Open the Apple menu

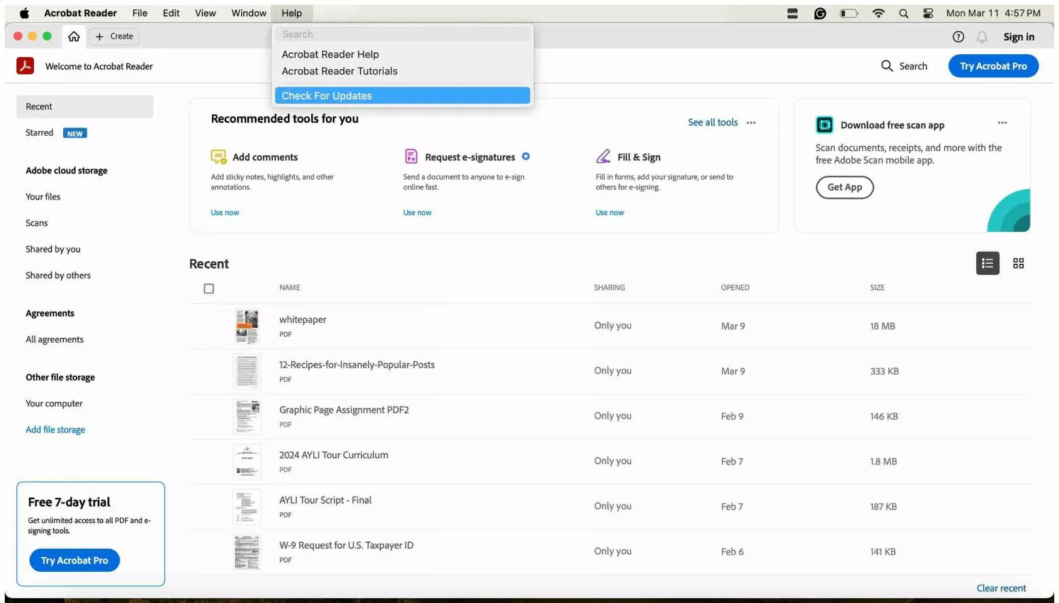click(x=24, y=13)
